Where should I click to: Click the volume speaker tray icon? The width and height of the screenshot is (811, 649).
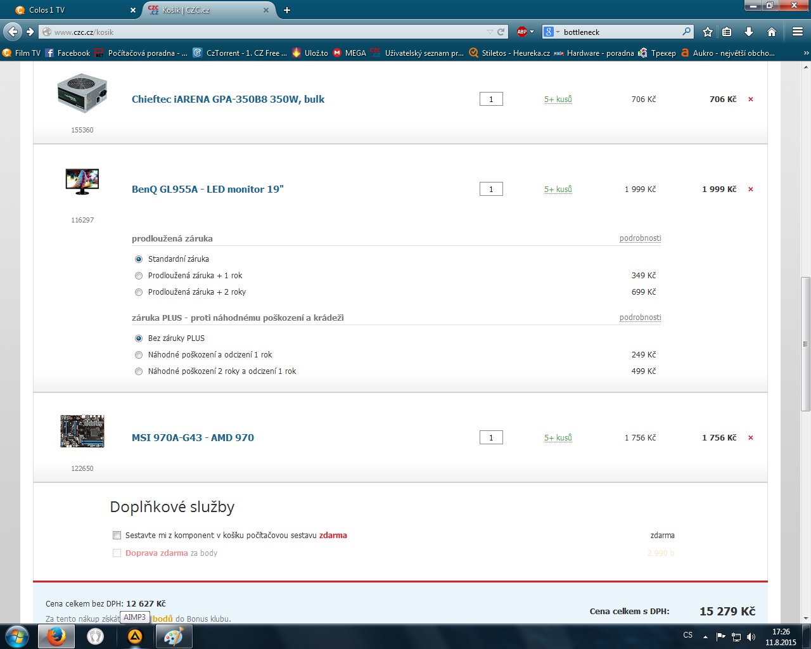tap(751, 636)
